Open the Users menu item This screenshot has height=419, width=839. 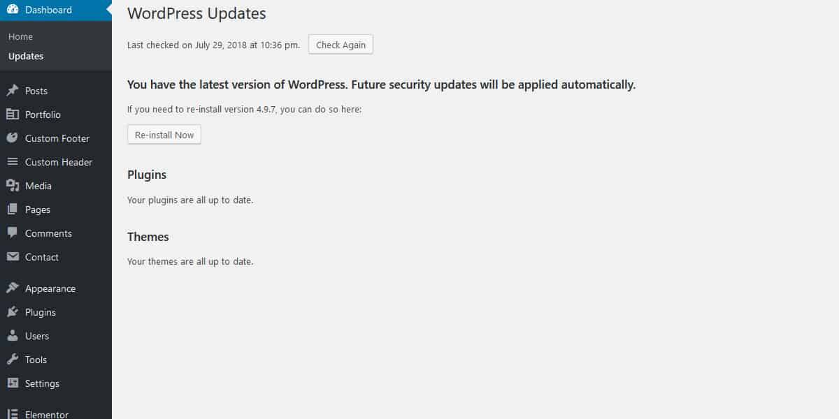(37, 336)
